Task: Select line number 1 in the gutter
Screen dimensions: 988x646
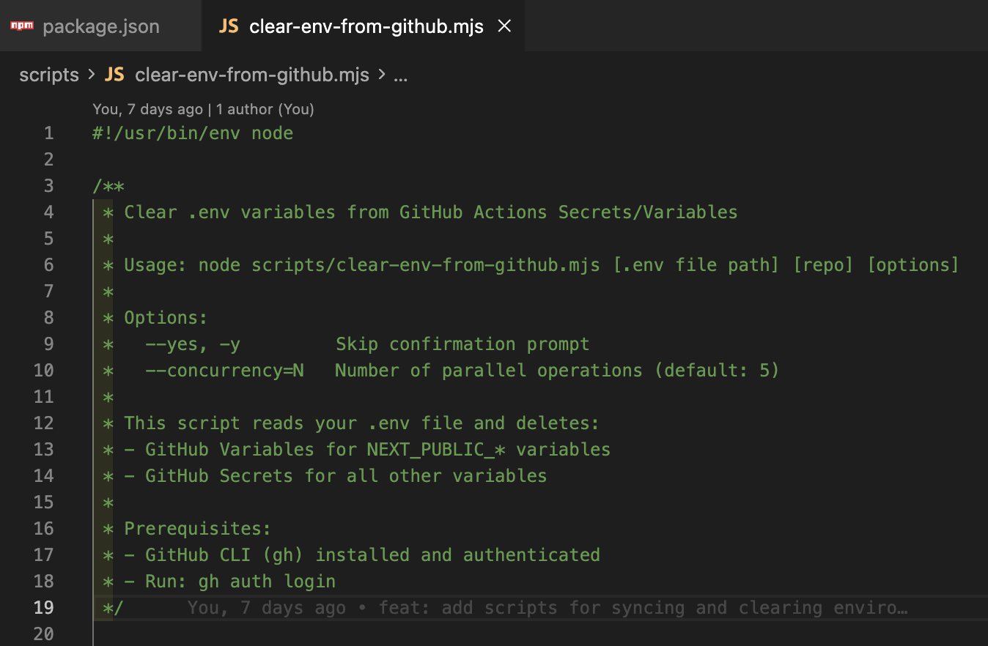Action: point(48,133)
